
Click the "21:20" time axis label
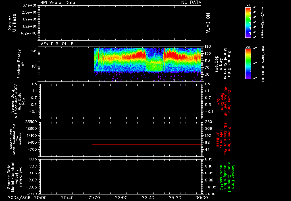point(94,198)
